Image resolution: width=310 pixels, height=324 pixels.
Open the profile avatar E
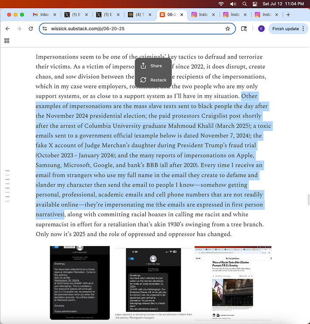coord(261,29)
